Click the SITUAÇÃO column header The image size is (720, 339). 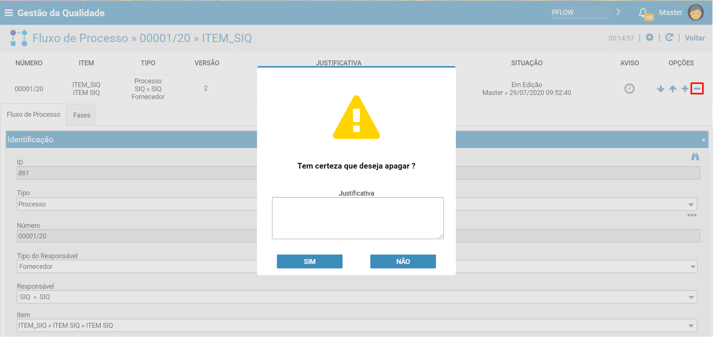pyautogui.click(x=527, y=63)
